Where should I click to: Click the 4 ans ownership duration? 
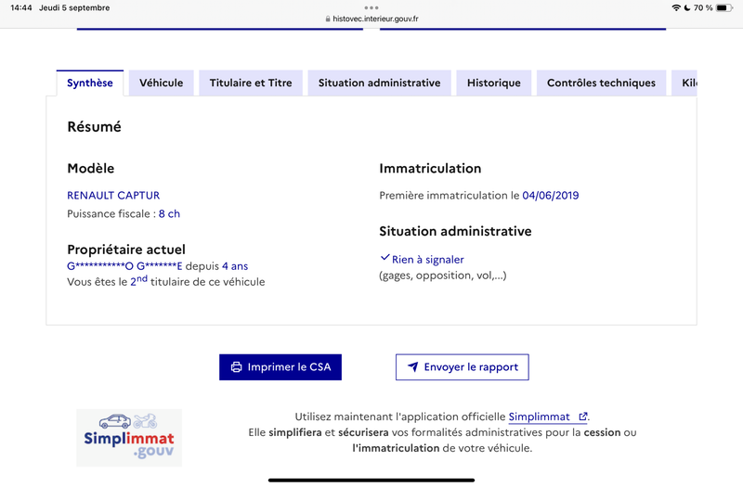[235, 266]
